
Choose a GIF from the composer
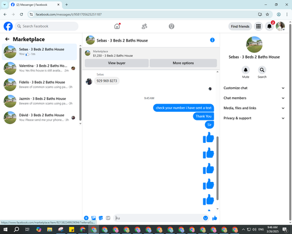click(108, 218)
